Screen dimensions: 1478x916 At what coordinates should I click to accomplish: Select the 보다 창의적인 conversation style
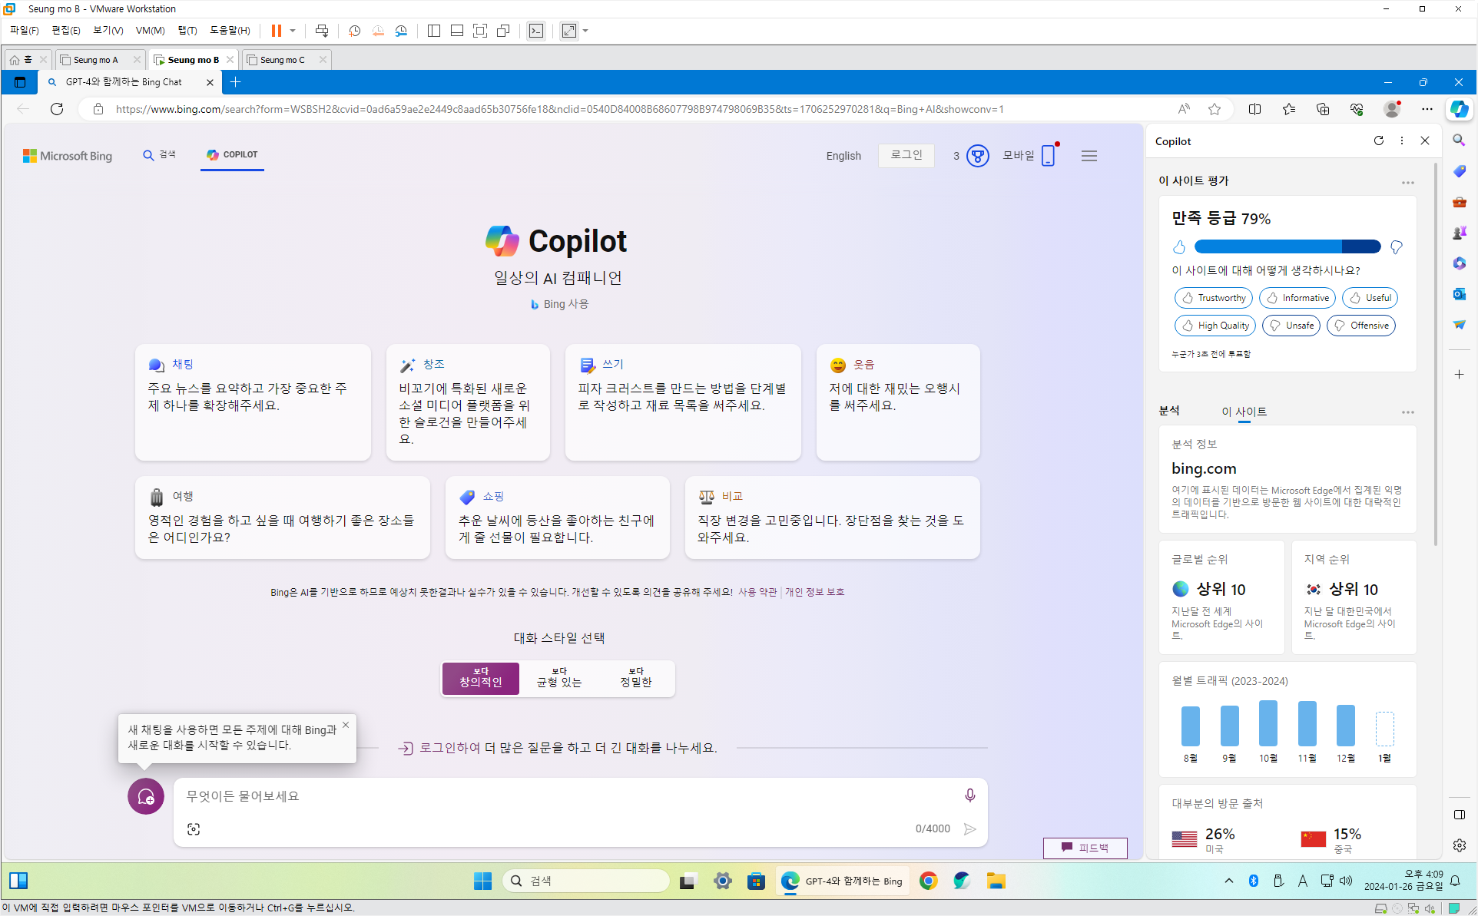pos(481,678)
